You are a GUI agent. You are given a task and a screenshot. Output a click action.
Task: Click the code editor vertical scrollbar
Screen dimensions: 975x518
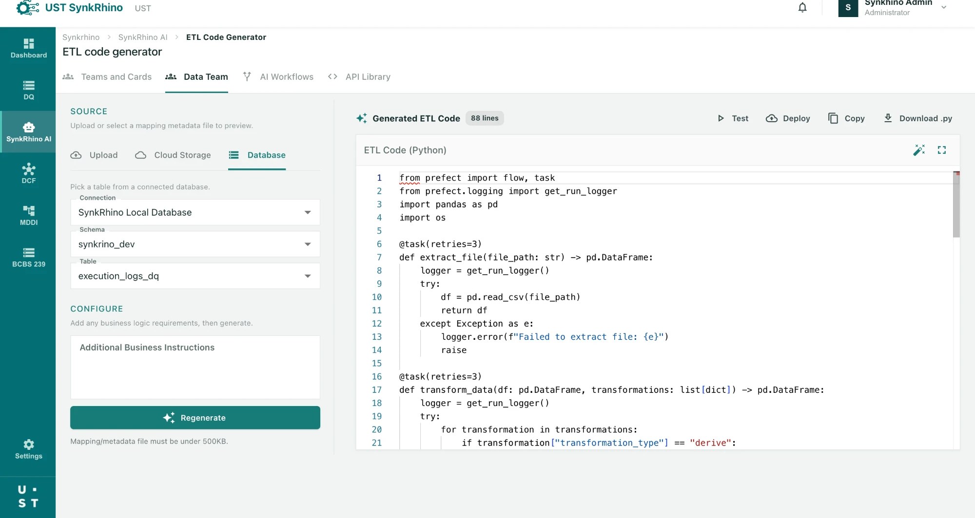pyautogui.click(x=956, y=204)
